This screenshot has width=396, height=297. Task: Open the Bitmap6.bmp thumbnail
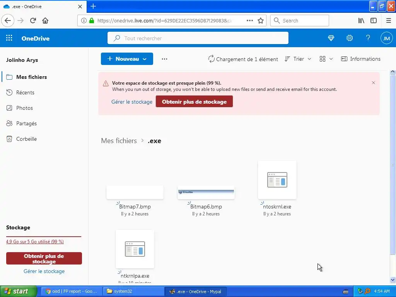click(206, 192)
